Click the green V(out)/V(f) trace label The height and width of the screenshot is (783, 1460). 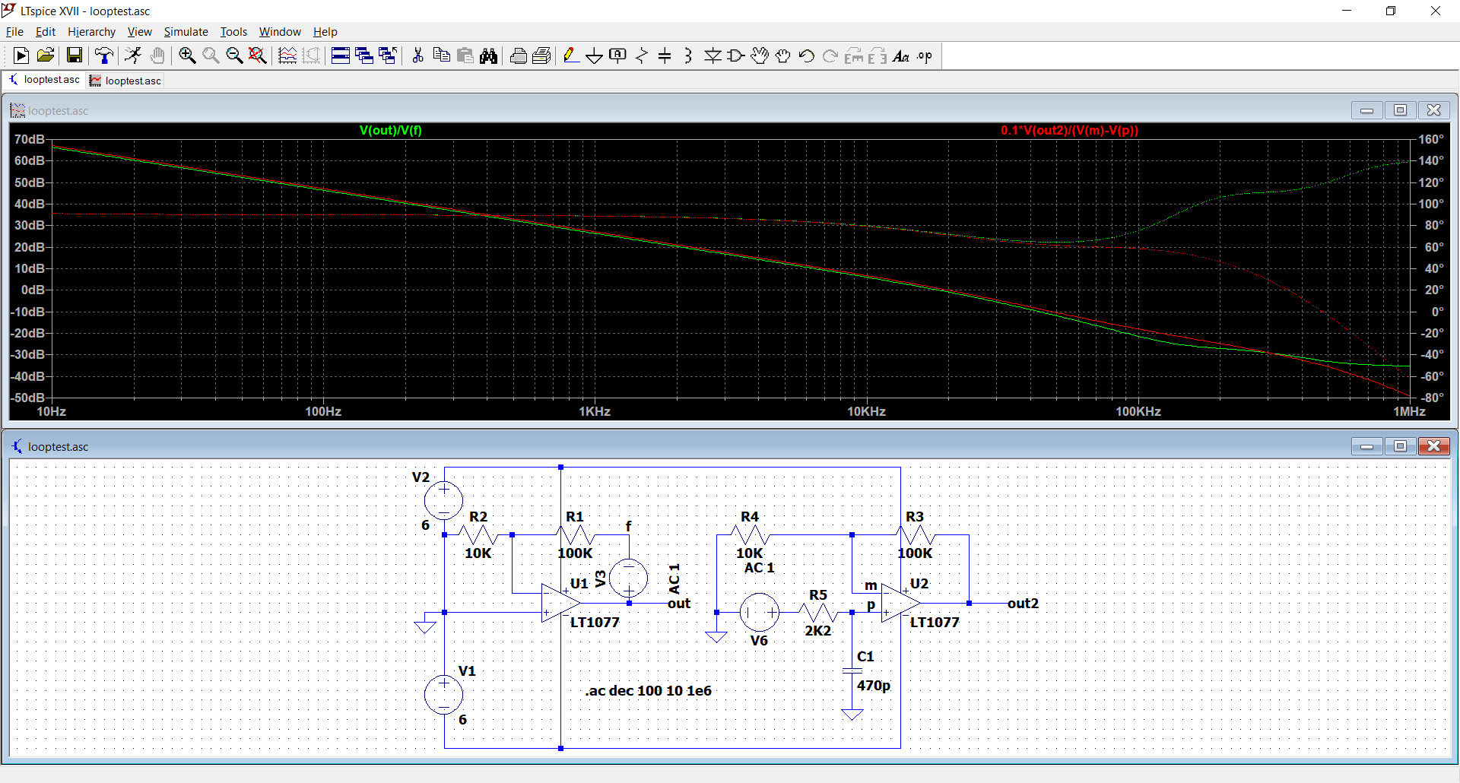[391, 130]
